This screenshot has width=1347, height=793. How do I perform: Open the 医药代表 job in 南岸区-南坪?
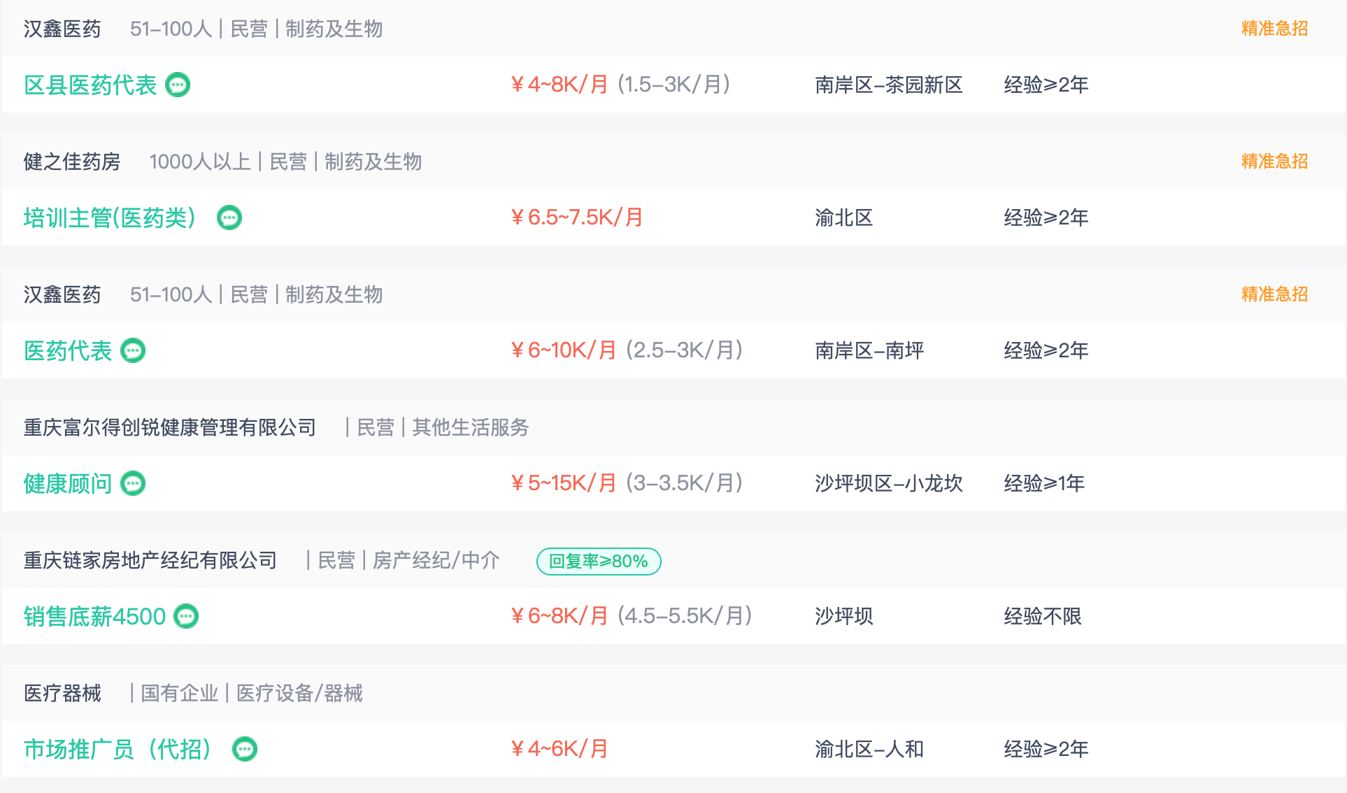(68, 350)
